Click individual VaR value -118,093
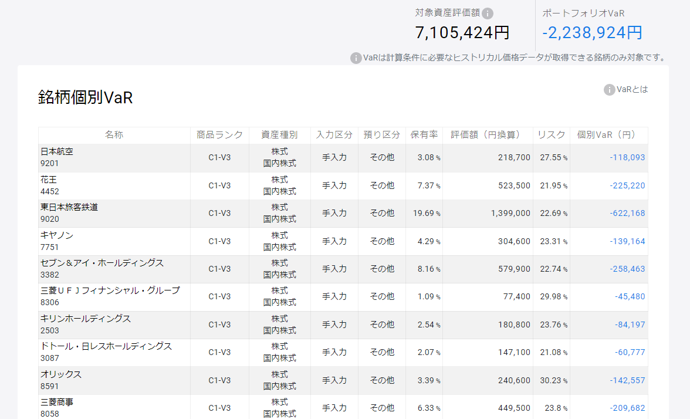The height and width of the screenshot is (419, 690). (627, 157)
